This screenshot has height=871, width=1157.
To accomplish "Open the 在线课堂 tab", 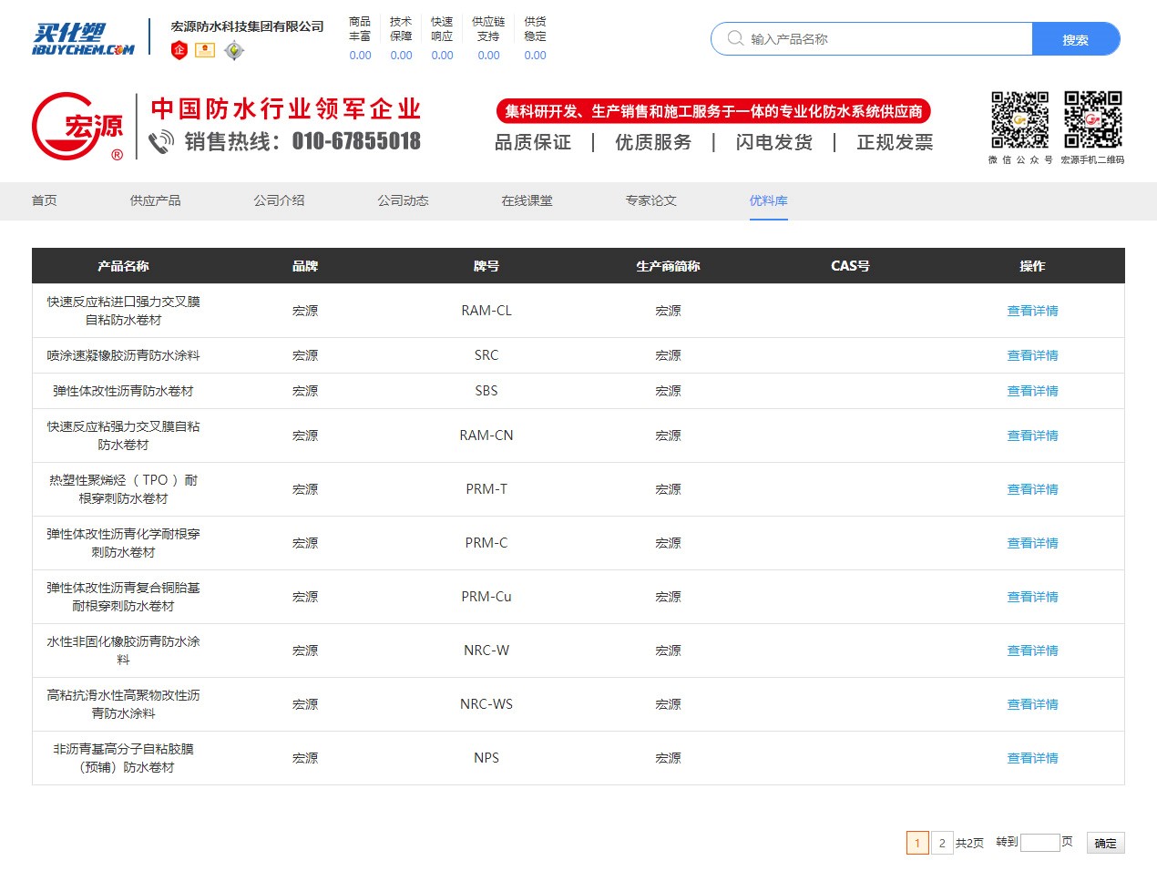I will [527, 200].
